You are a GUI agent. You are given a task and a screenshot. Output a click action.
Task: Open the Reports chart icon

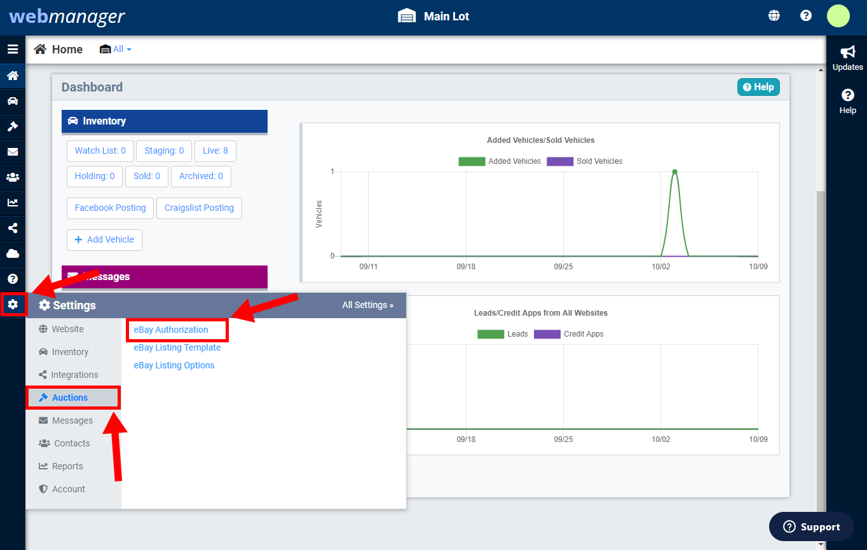click(13, 203)
